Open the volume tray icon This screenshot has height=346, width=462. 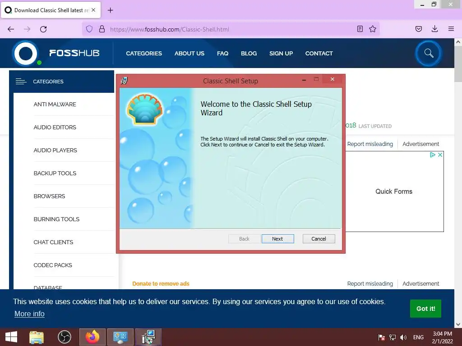point(403,337)
